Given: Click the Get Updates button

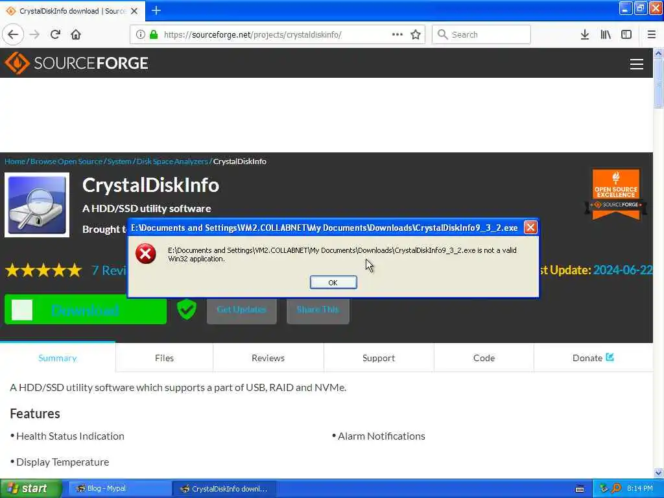Looking at the screenshot, I should [241, 310].
